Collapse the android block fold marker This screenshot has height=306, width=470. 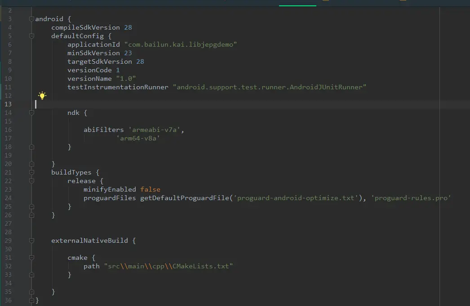(31, 19)
